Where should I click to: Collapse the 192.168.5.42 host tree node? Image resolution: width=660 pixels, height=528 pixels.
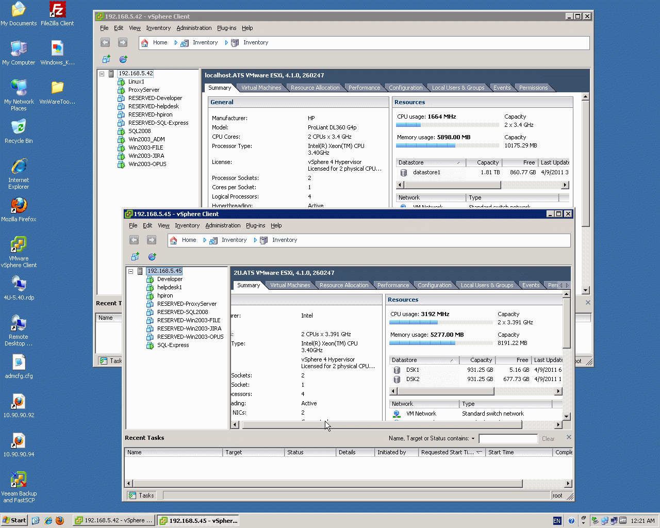(102, 74)
